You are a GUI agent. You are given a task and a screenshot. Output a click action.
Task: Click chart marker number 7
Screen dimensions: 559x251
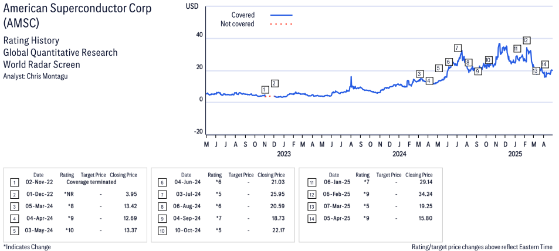458,48
